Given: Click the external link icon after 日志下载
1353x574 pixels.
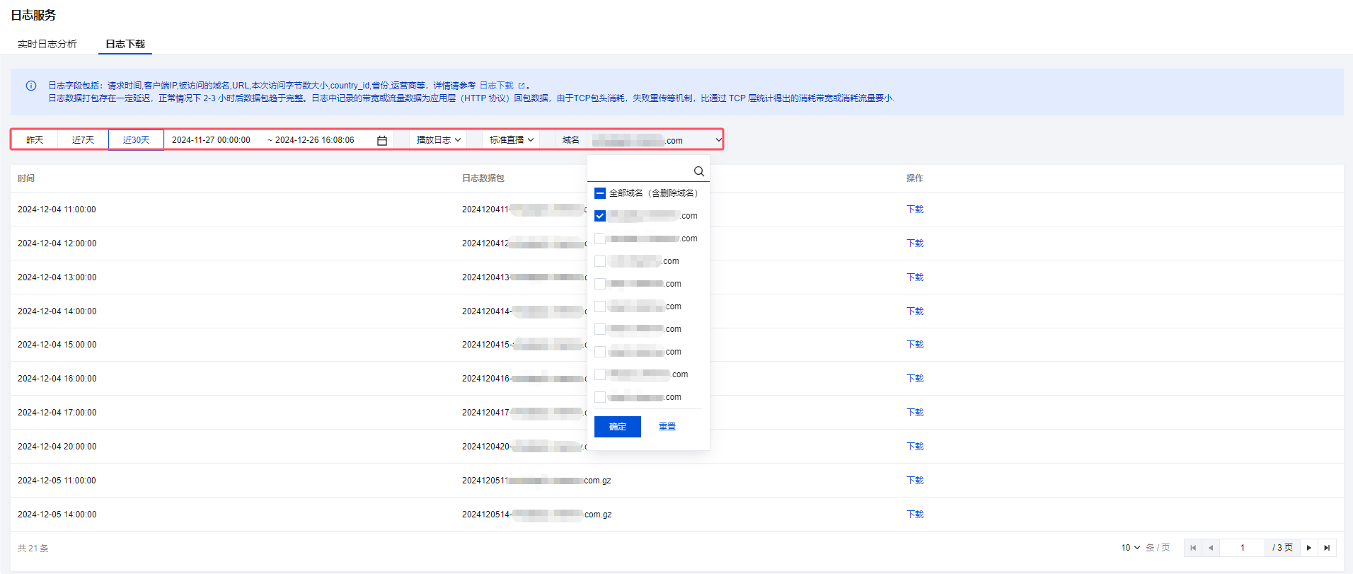Looking at the screenshot, I should pos(522,86).
